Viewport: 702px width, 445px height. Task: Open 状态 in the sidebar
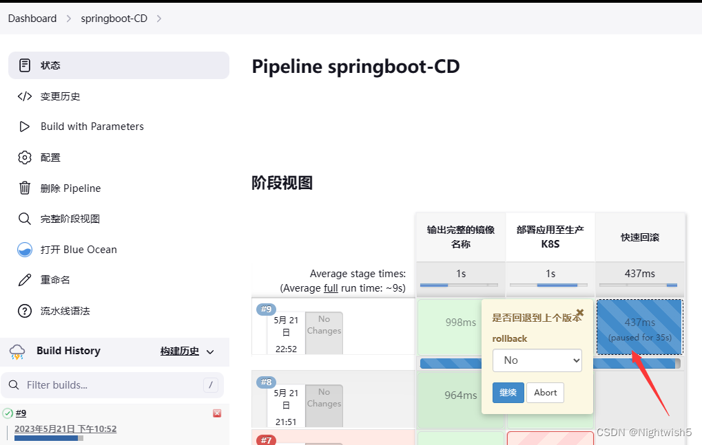click(x=118, y=65)
